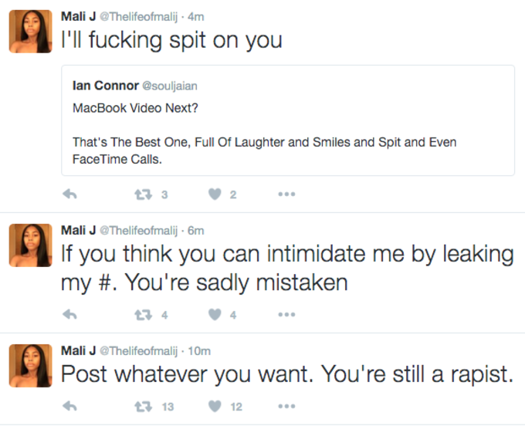Viewport: 525px width, 426px height.
Task: Like the tweet with 12 likes
Action: click(x=215, y=406)
